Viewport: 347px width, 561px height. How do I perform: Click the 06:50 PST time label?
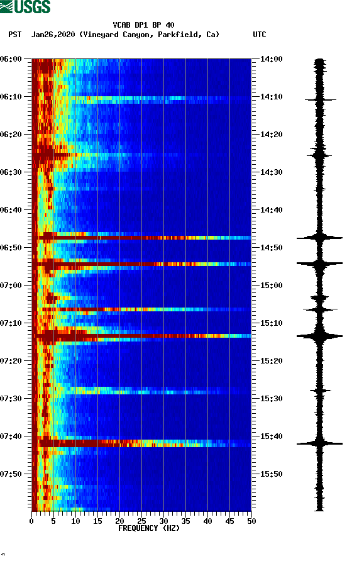click(x=11, y=248)
